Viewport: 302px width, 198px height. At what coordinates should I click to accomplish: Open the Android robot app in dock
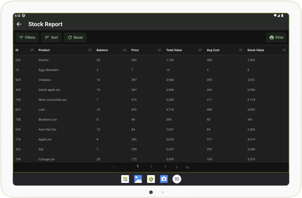pyautogui.click(x=151, y=179)
